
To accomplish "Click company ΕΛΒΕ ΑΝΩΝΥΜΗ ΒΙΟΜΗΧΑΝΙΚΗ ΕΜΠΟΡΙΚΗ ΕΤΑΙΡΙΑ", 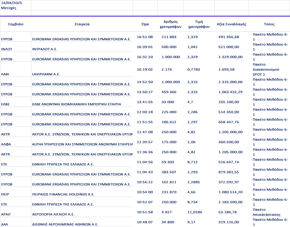I will pos(76,104).
